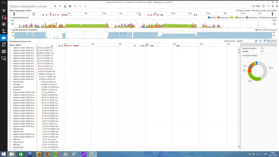Select the 3,77 ms (1,2 ms) Malování entry
The width and height of the screenshot is (279, 157).
pyautogui.click(x=50, y=139)
